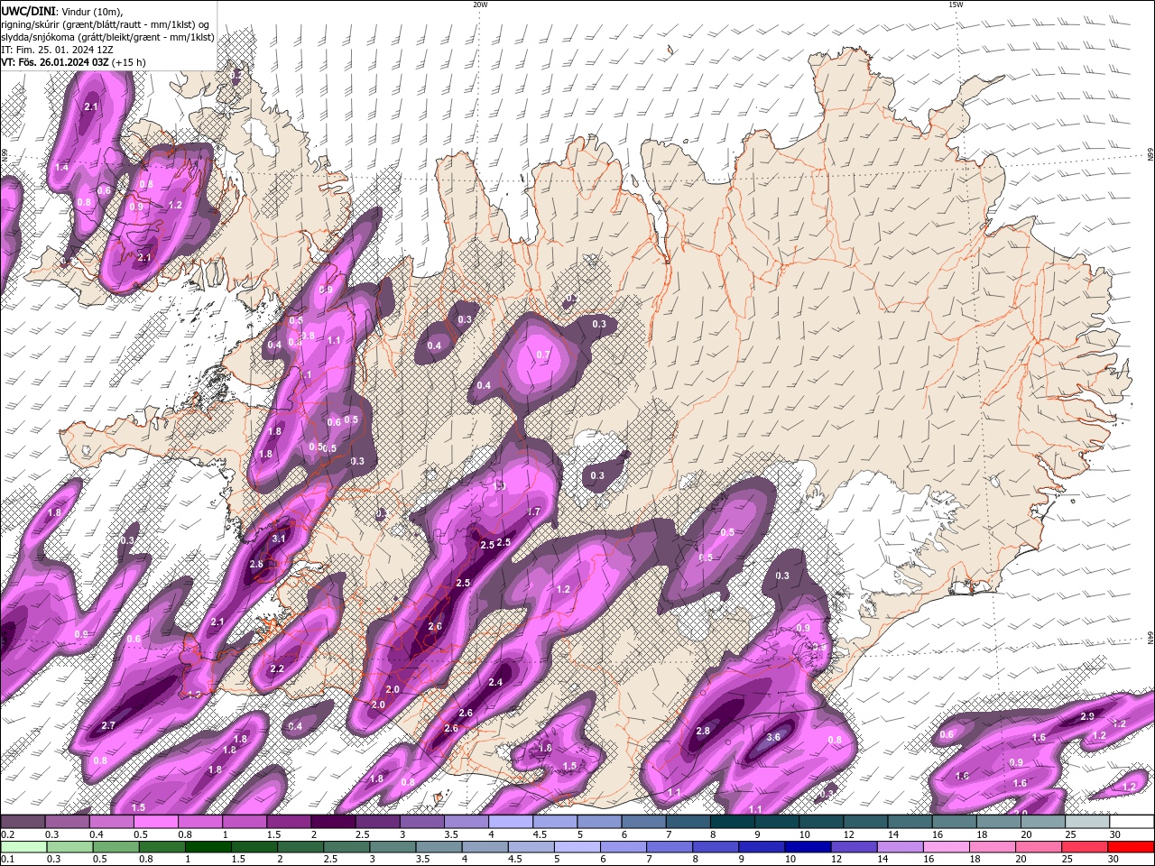
Task: Select the white swatch above 30 in upper legend
Action: [x=1132, y=822]
